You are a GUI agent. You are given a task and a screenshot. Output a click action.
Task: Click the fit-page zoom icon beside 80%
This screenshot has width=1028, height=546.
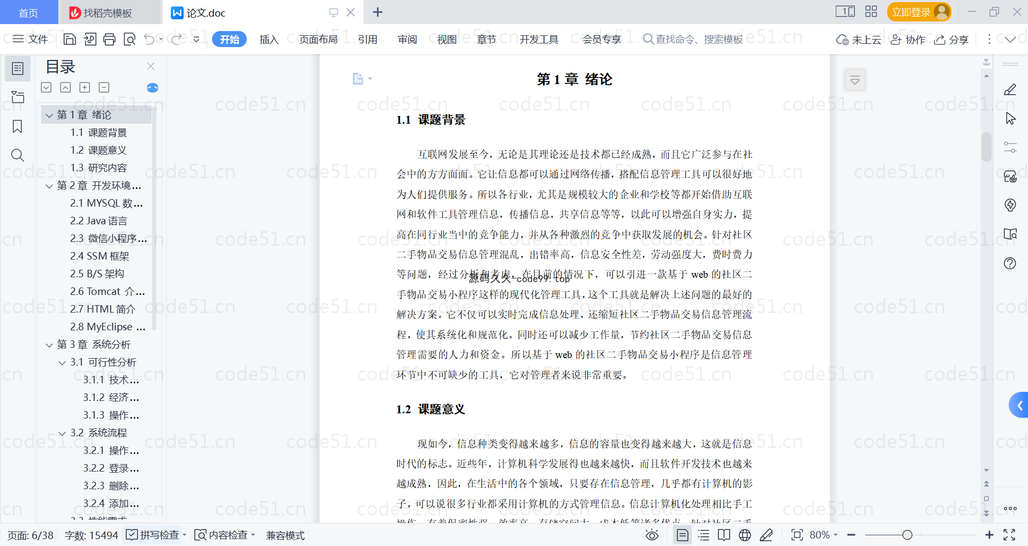(797, 535)
